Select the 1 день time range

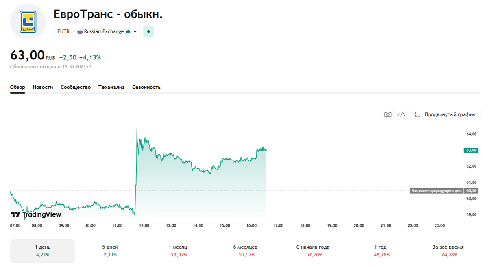click(x=43, y=251)
